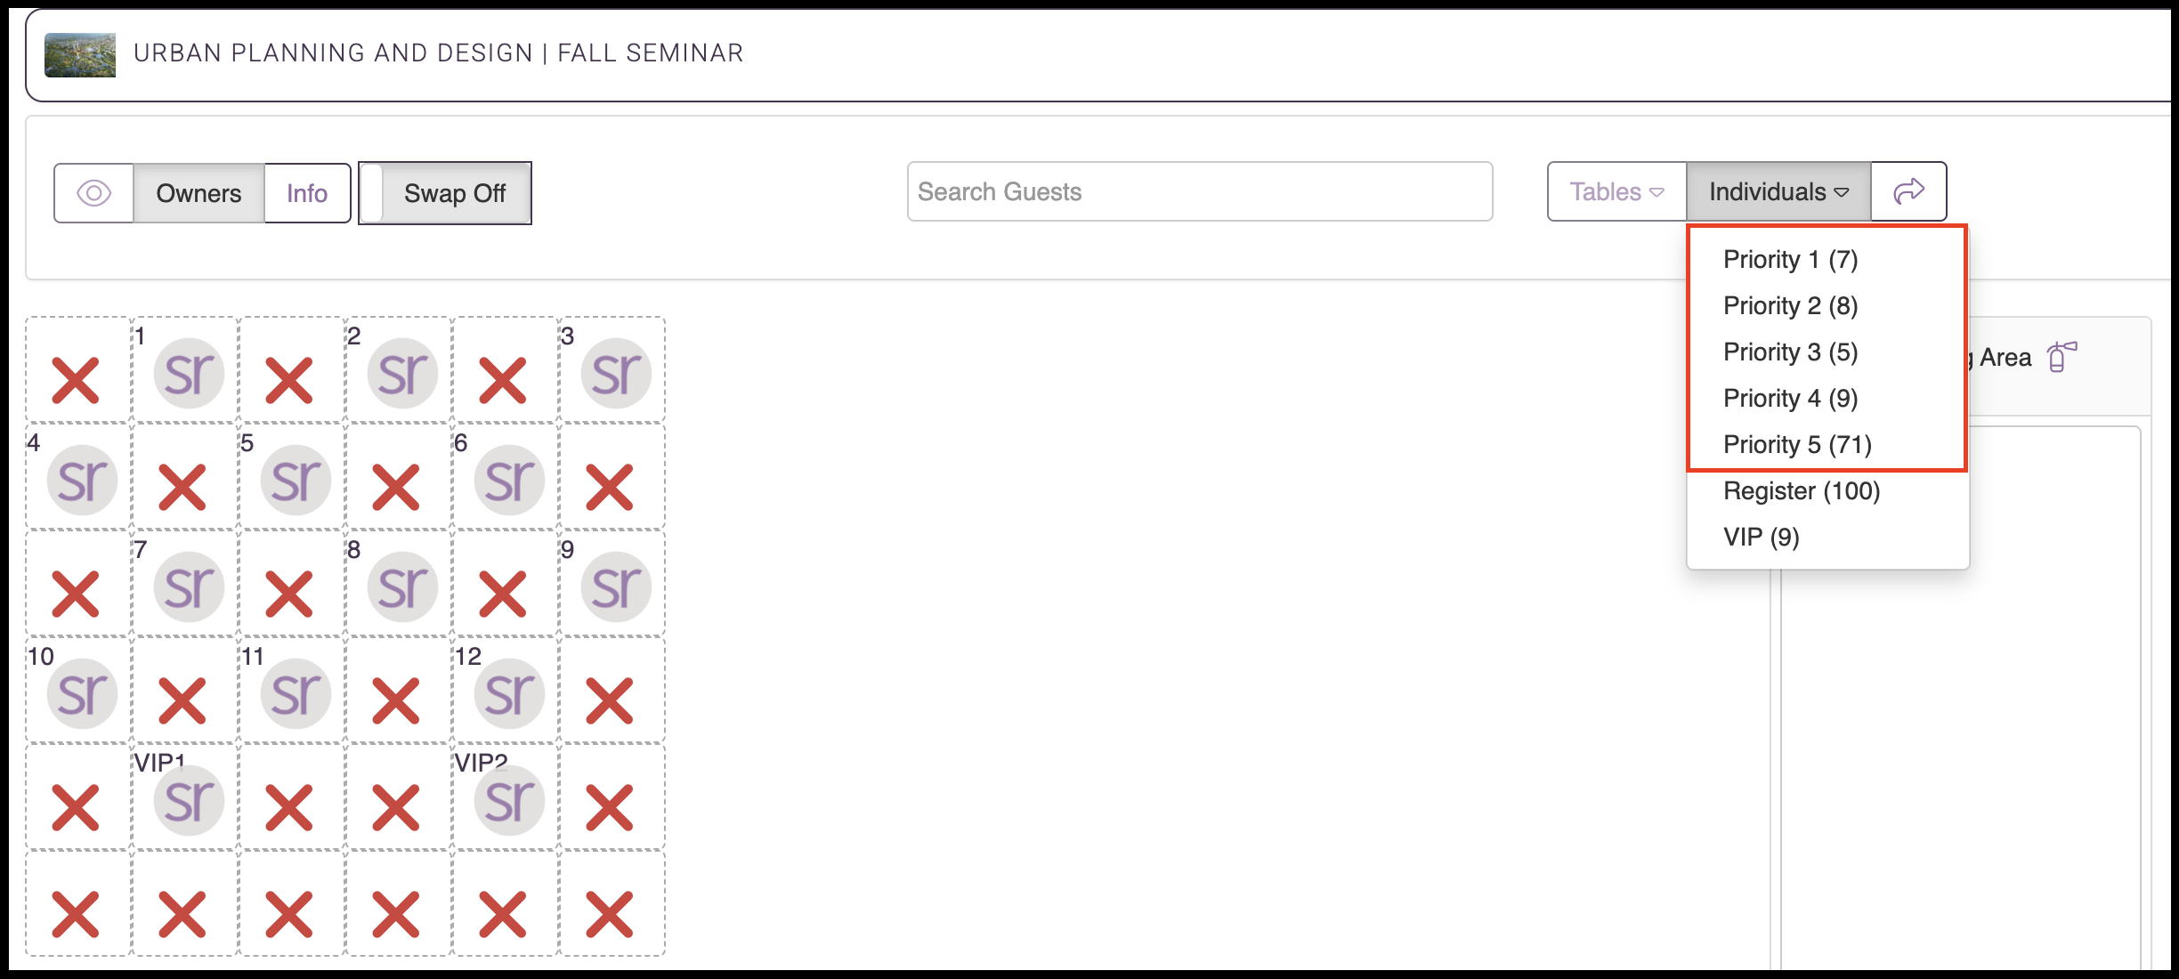Switch to the Info view
2179x979 pixels.
tap(307, 193)
